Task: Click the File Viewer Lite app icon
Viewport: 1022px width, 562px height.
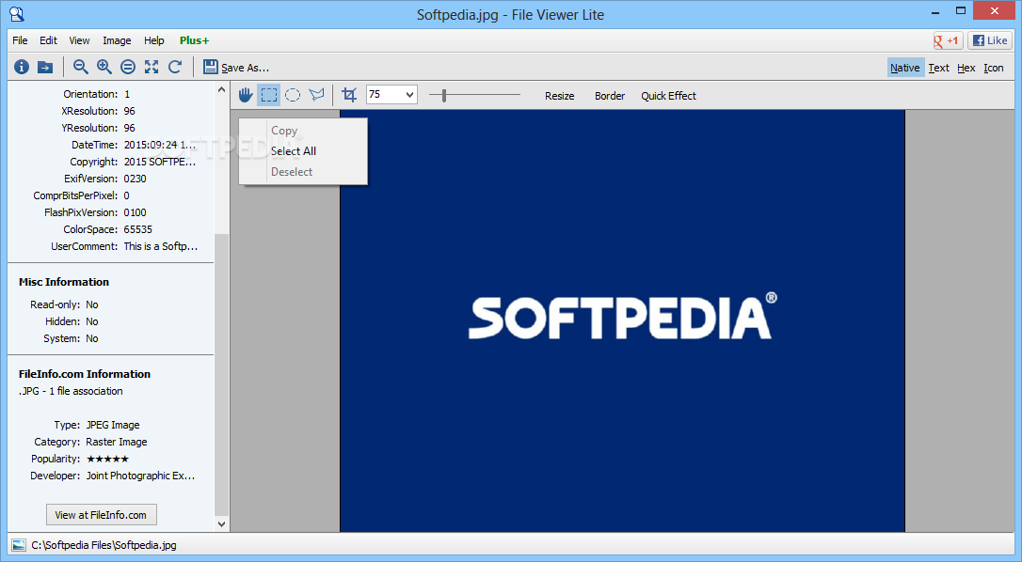Action: pos(17,14)
